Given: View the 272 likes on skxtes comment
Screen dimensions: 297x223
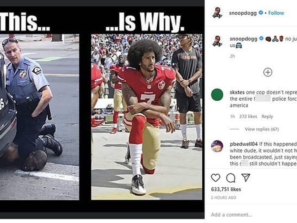Looking at the screenshot, I should (x=248, y=116).
